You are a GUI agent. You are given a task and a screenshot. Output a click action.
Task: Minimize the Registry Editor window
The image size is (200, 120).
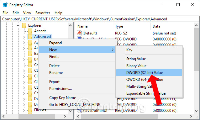pyautogui.click(x=164, y=5)
